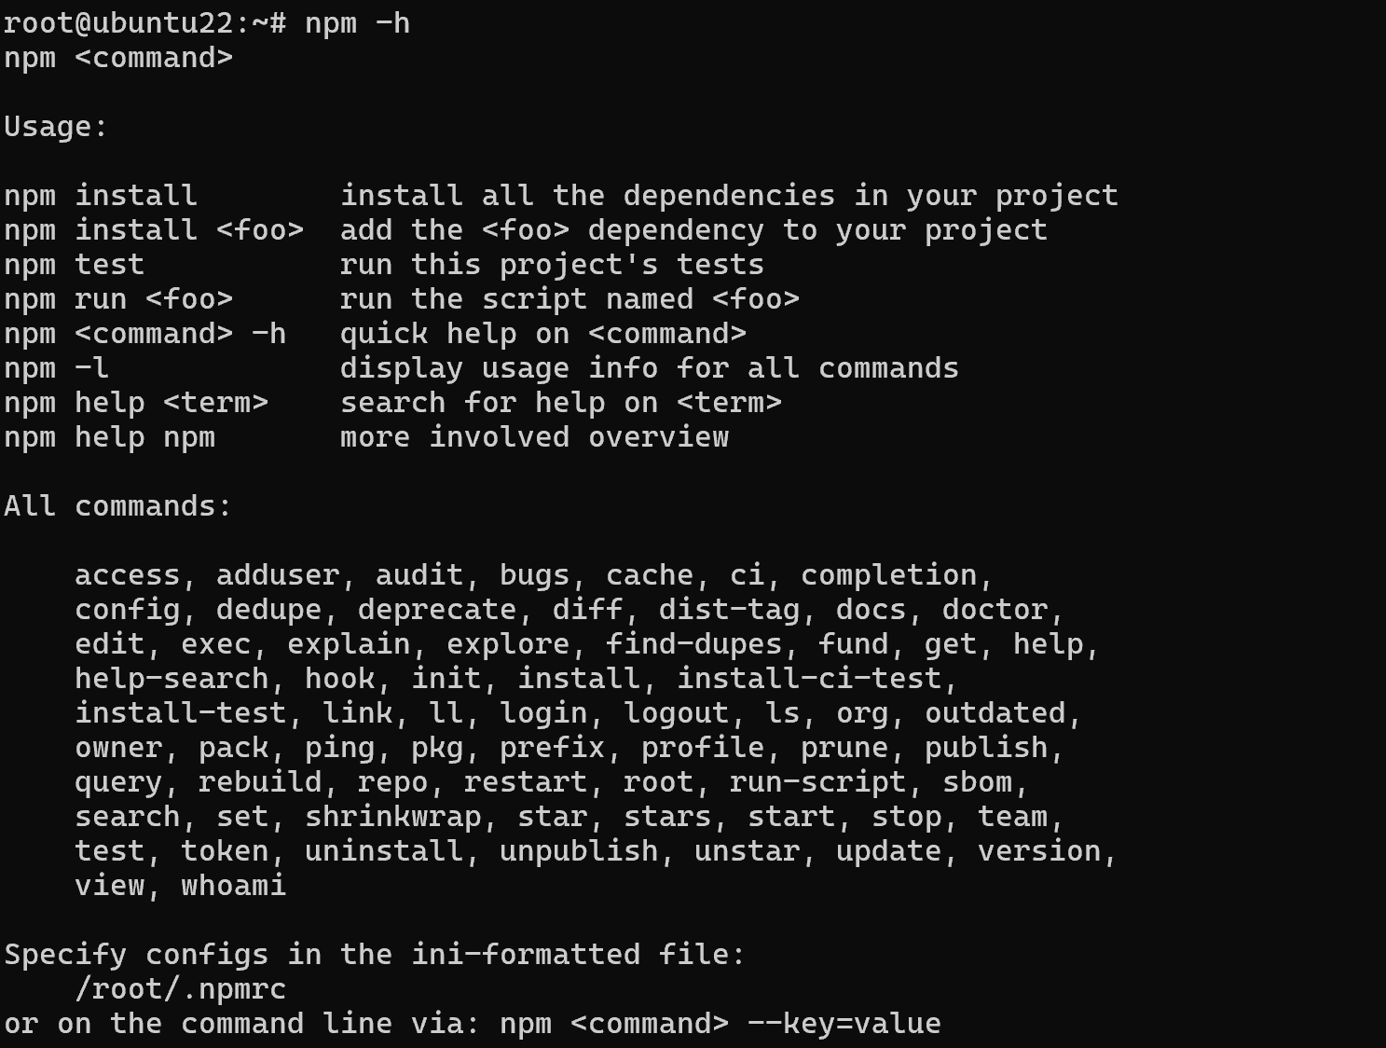Screen dimensions: 1386x1048
Task: Click the 'completion' command name
Action: pyautogui.click(x=889, y=575)
